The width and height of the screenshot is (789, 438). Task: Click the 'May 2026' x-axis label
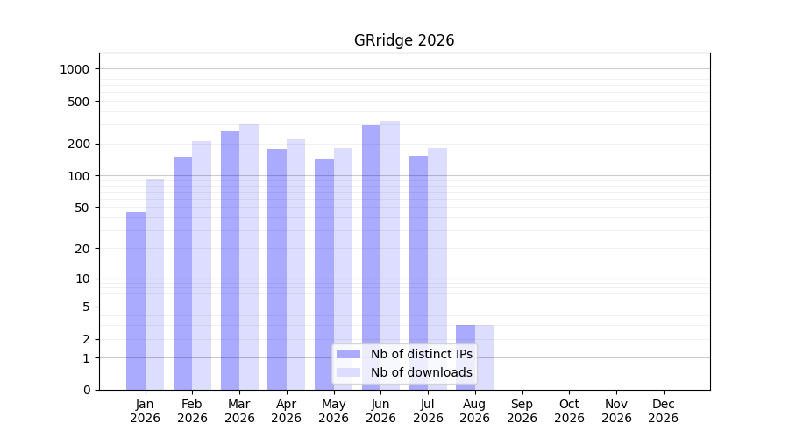pyautogui.click(x=334, y=411)
